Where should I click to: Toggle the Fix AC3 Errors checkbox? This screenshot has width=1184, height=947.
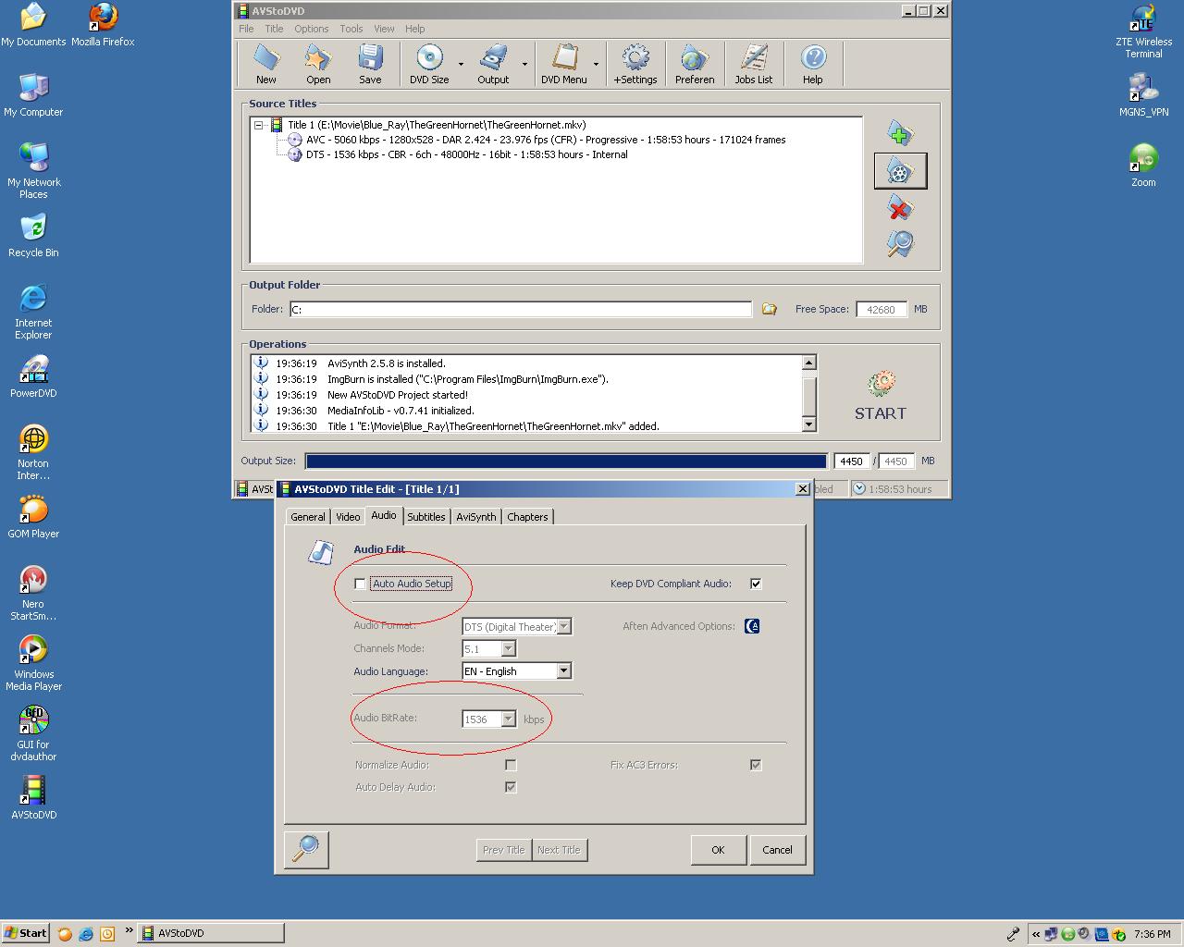click(756, 765)
